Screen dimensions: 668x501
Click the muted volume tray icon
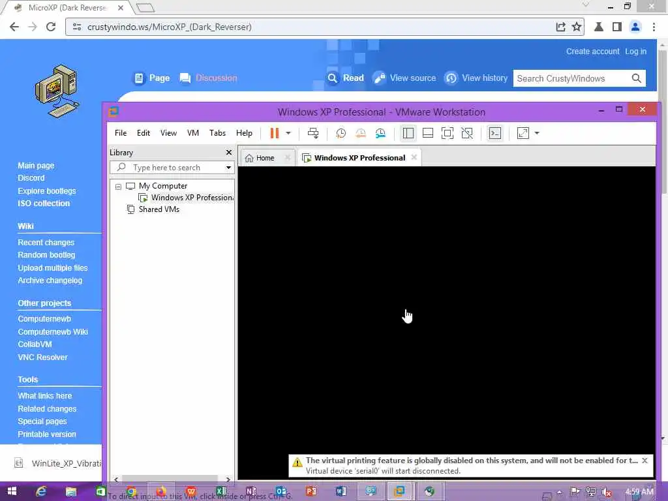click(607, 492)
